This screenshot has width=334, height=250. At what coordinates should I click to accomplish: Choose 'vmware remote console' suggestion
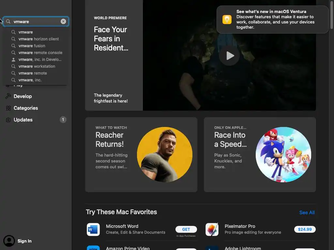[x=40, y=52]
